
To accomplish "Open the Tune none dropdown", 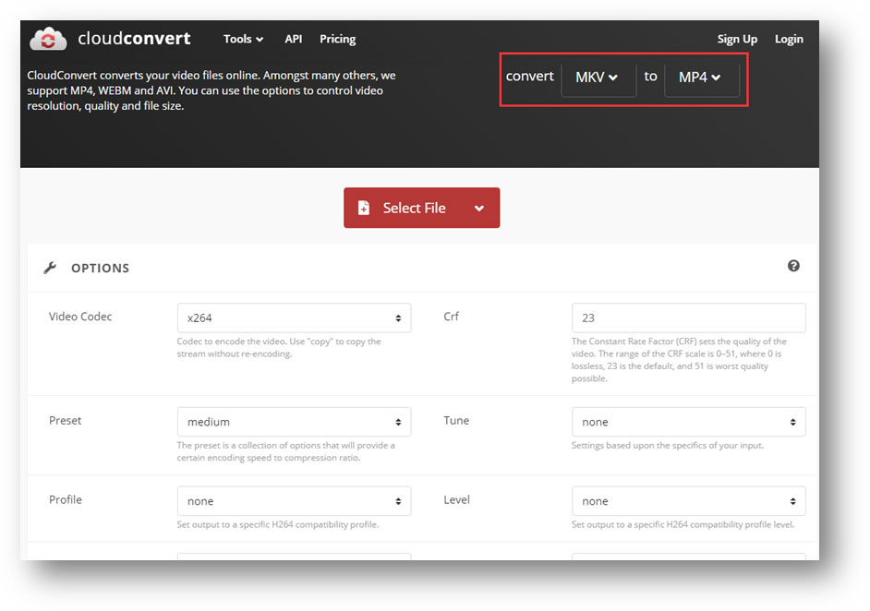I will (689, 422).
